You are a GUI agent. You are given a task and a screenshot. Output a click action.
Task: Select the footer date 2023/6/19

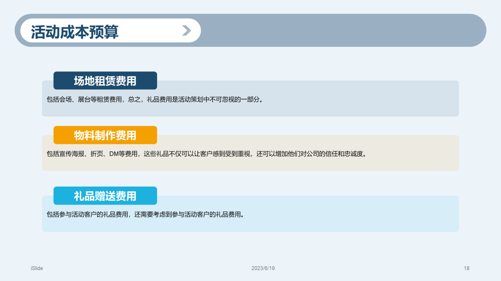click(x=263, y=268)
